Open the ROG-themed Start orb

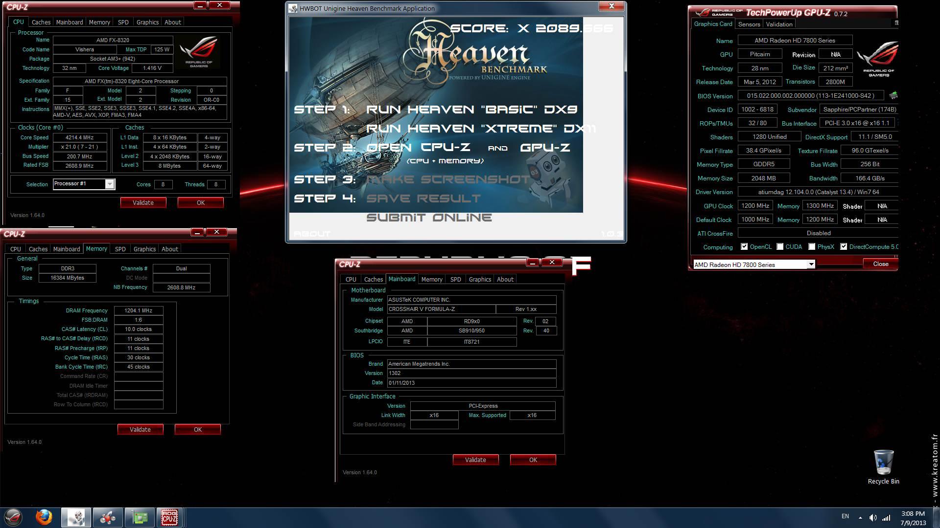pos(13,517)
